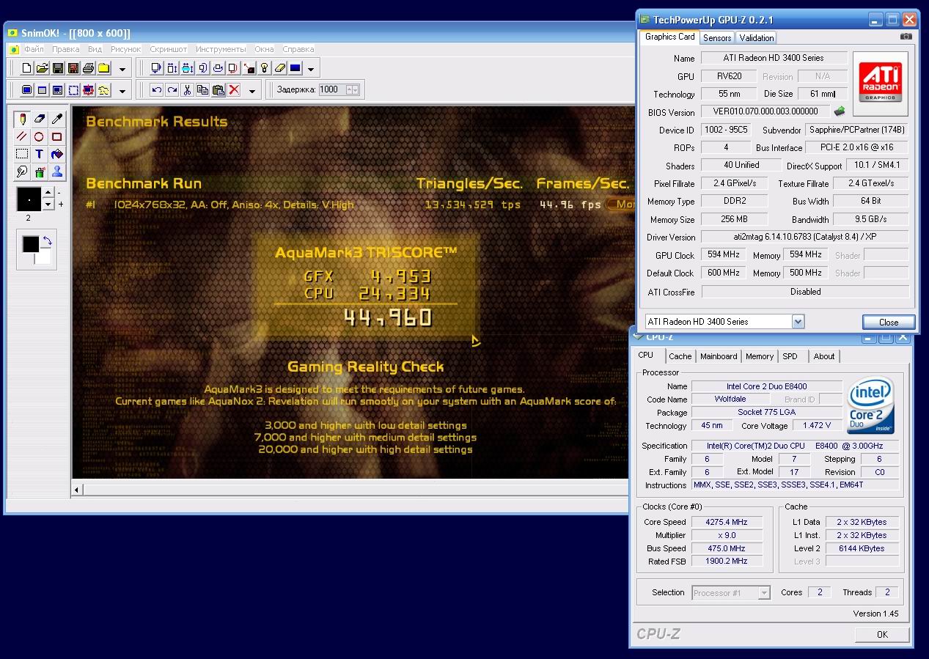
Task: Click the SnimOK application icon beside Файл
Action: coord(14,50)
